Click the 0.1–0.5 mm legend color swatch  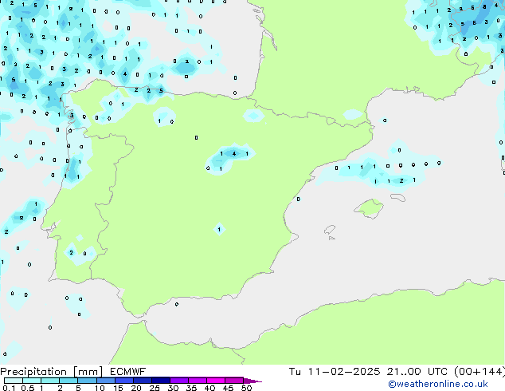14,381
